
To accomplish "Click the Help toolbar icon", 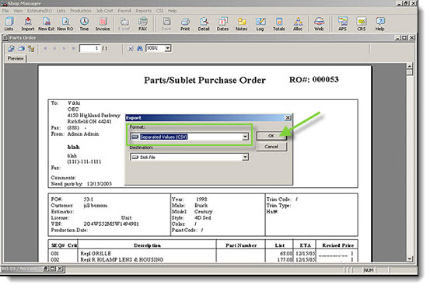I will [x=379, y=24].
